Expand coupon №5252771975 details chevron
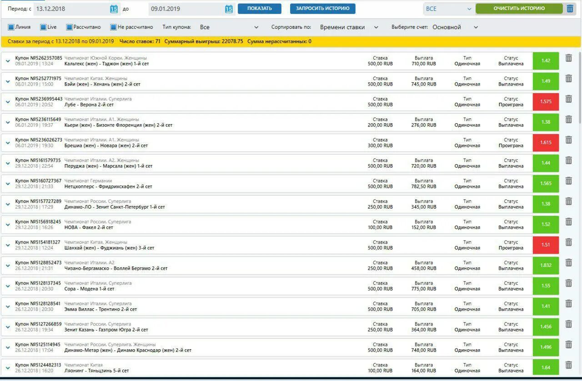The image size is (582, 381). [8, 81]
